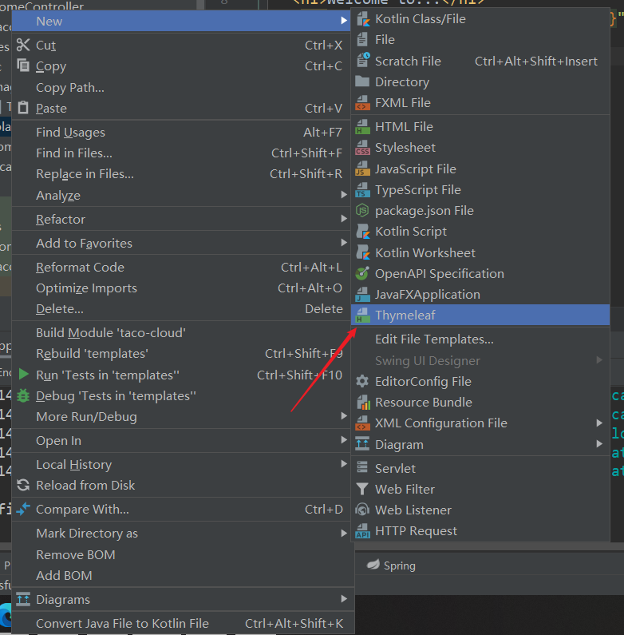Screen dimensions: 624x635
Task: Click the Spring leaf icon
Action: [x=373, y=565]
